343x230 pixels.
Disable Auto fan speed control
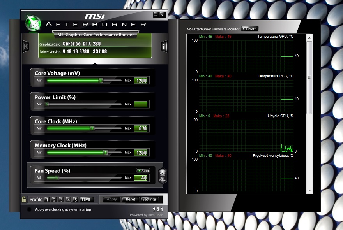pyautogui.click(x=142, y=170)
